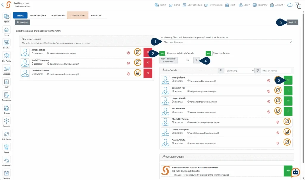305x180 pixels.
Task: Go to Home in the top navigation
Action: point(175,5)
